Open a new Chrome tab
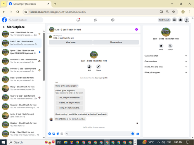Image resolution: width=194 pixels, height=145 pixels. 55,4
